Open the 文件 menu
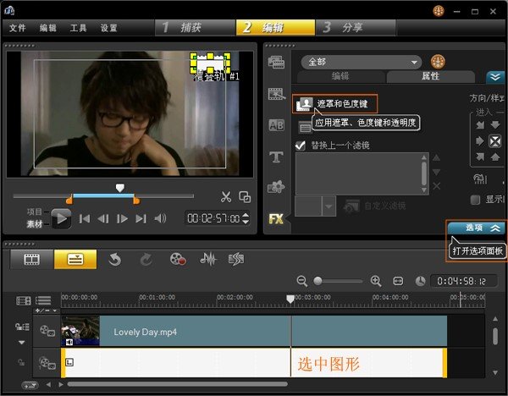508x396 pixels. point(18,28)
